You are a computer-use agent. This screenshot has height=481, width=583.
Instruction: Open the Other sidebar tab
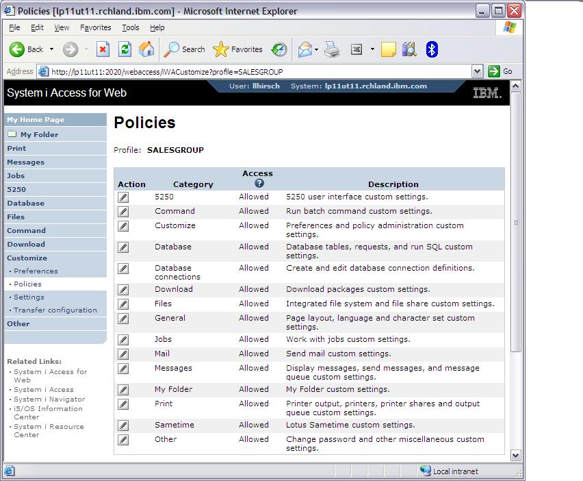[55, 324]
